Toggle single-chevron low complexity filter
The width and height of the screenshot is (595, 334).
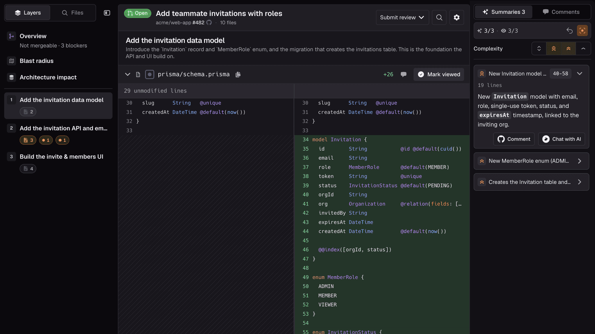coord(583,48)
